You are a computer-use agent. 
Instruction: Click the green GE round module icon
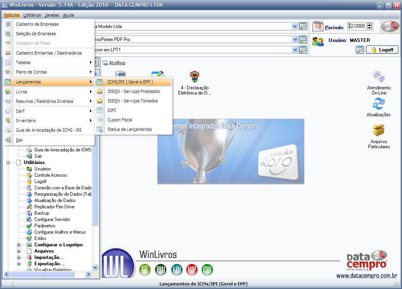pos(145,270)
